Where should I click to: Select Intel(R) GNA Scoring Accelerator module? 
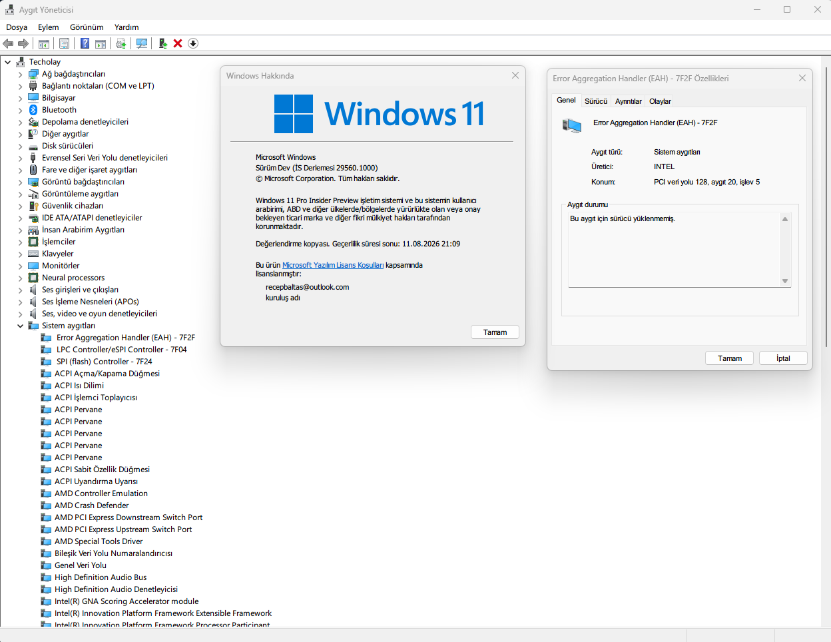click(x=127, y=601)
